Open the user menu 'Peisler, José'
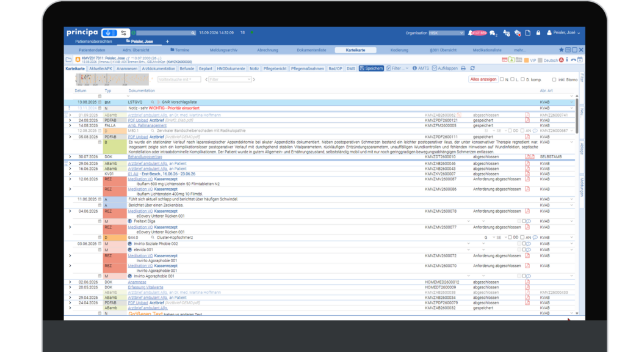Image resolution: width=625 pixels, height=352 pixels. click(x=563, y=33)
